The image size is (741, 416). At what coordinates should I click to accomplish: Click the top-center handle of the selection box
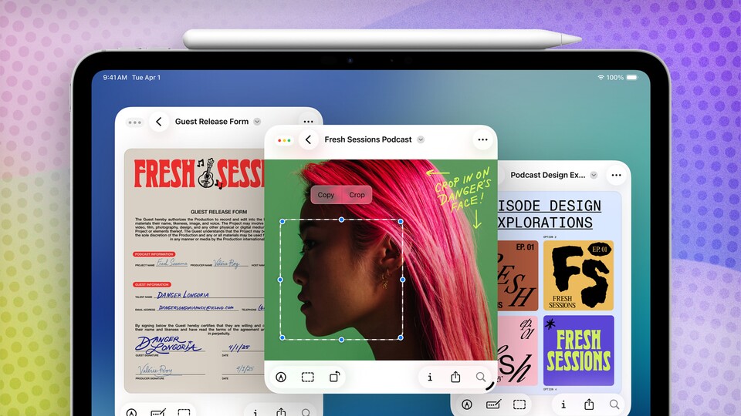342,220
